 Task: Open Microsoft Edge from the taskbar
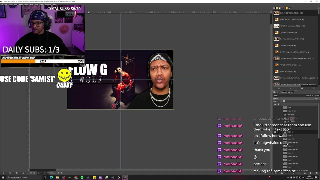[x=51, y=177]
